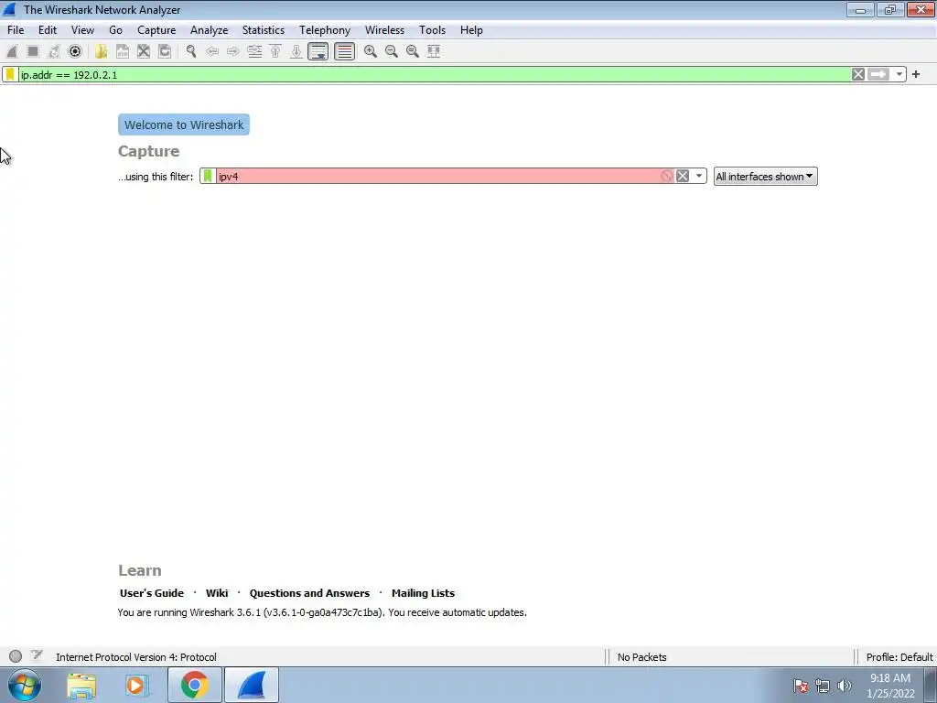The image size is (937, 703).
Task: Click display filter field ip.addr == 192.0.2.1
Action: point(434,75)
